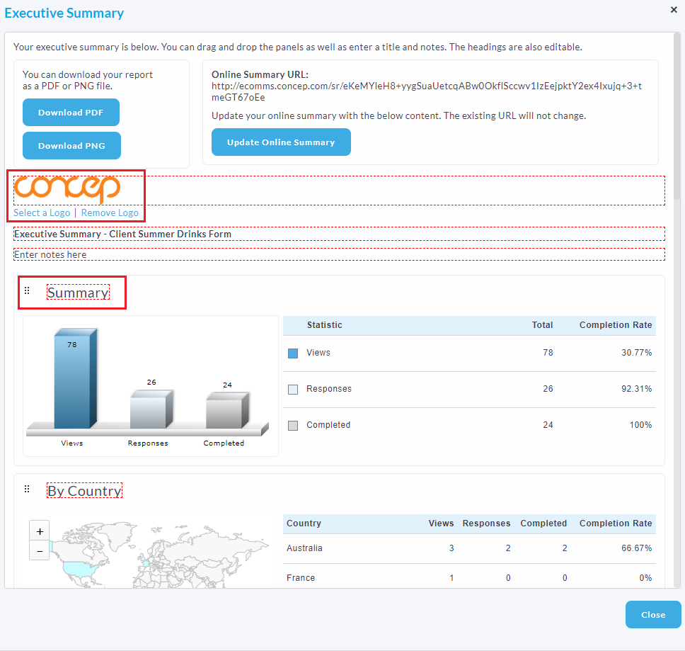Click the Country column header

point(304,523)
